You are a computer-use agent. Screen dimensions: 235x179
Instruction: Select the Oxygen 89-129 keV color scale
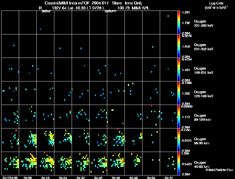pyautogui.click(x=179, y=117)
